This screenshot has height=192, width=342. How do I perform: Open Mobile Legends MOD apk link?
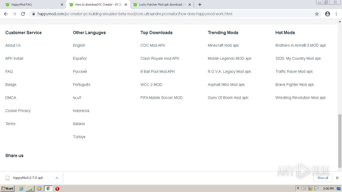[x=230, y=58]
